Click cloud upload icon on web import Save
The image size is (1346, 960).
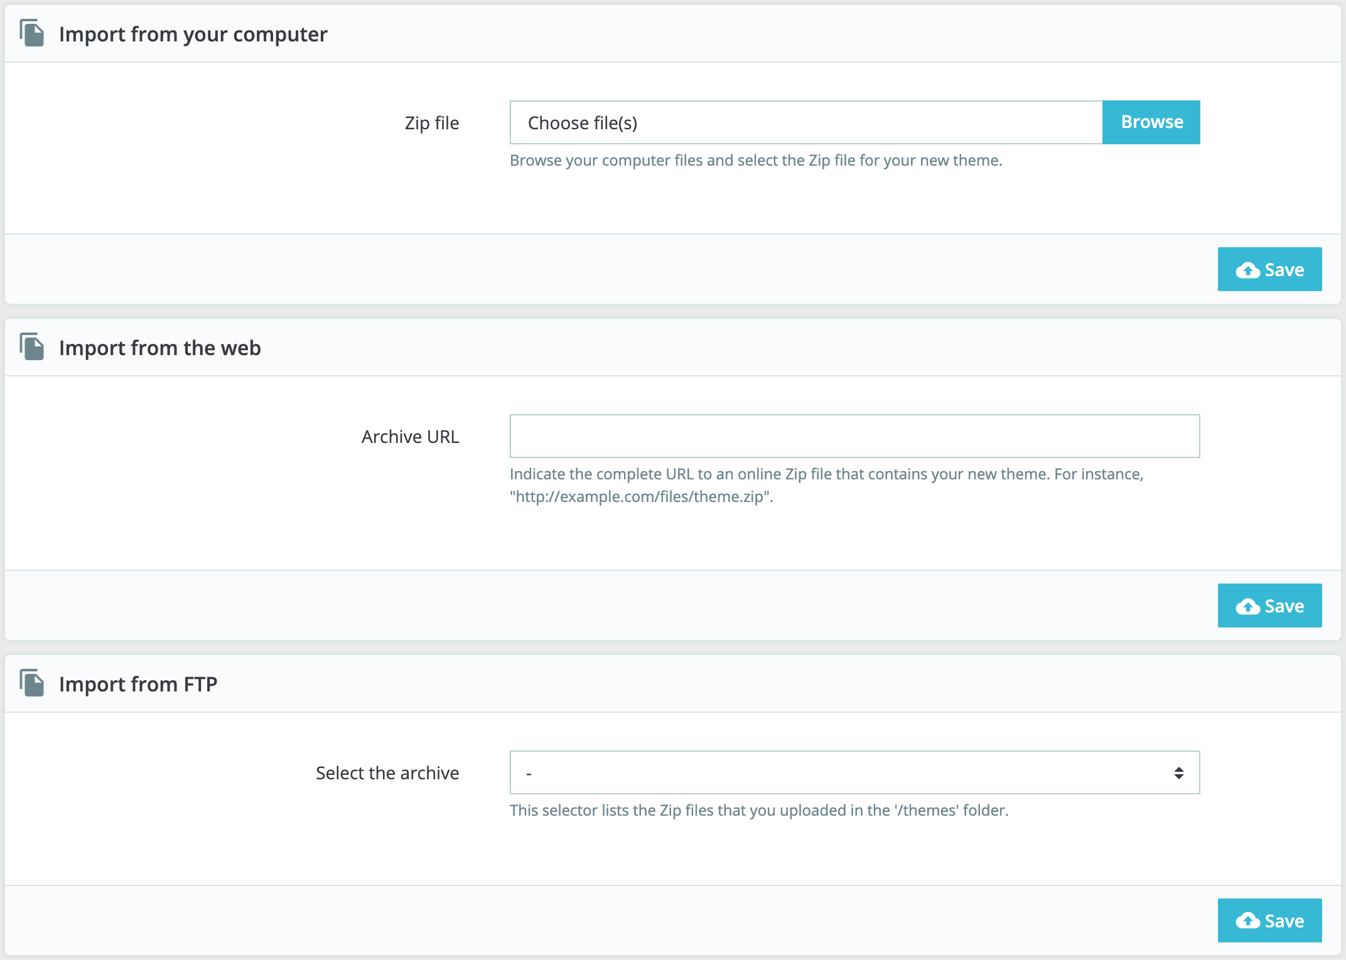pyautogui.click(x=1247, y=607)
